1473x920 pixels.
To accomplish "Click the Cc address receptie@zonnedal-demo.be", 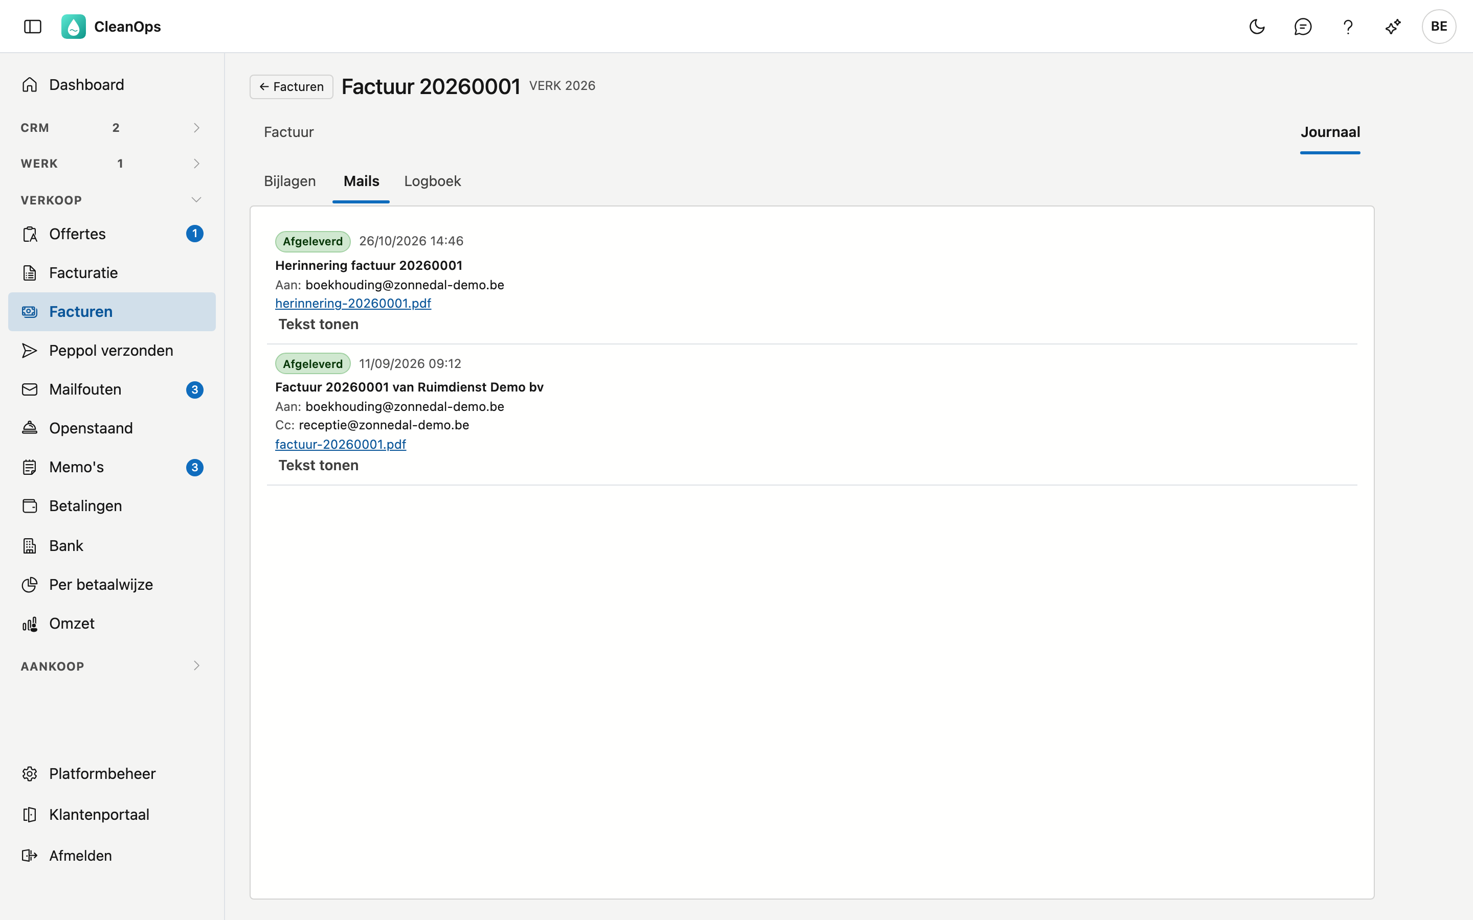I will [x=384, y=425].
